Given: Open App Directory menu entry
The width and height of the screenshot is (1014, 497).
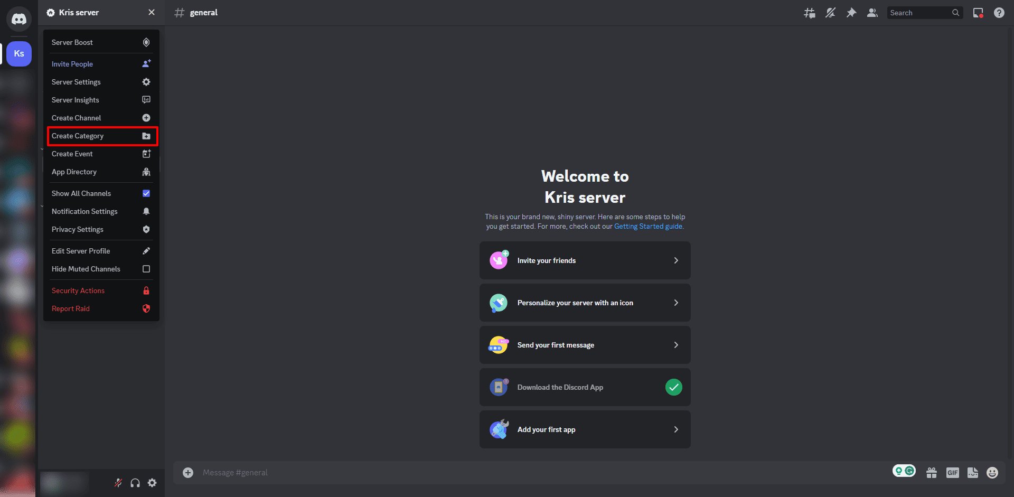Looking at the screenshot, I should coord(101,172).
